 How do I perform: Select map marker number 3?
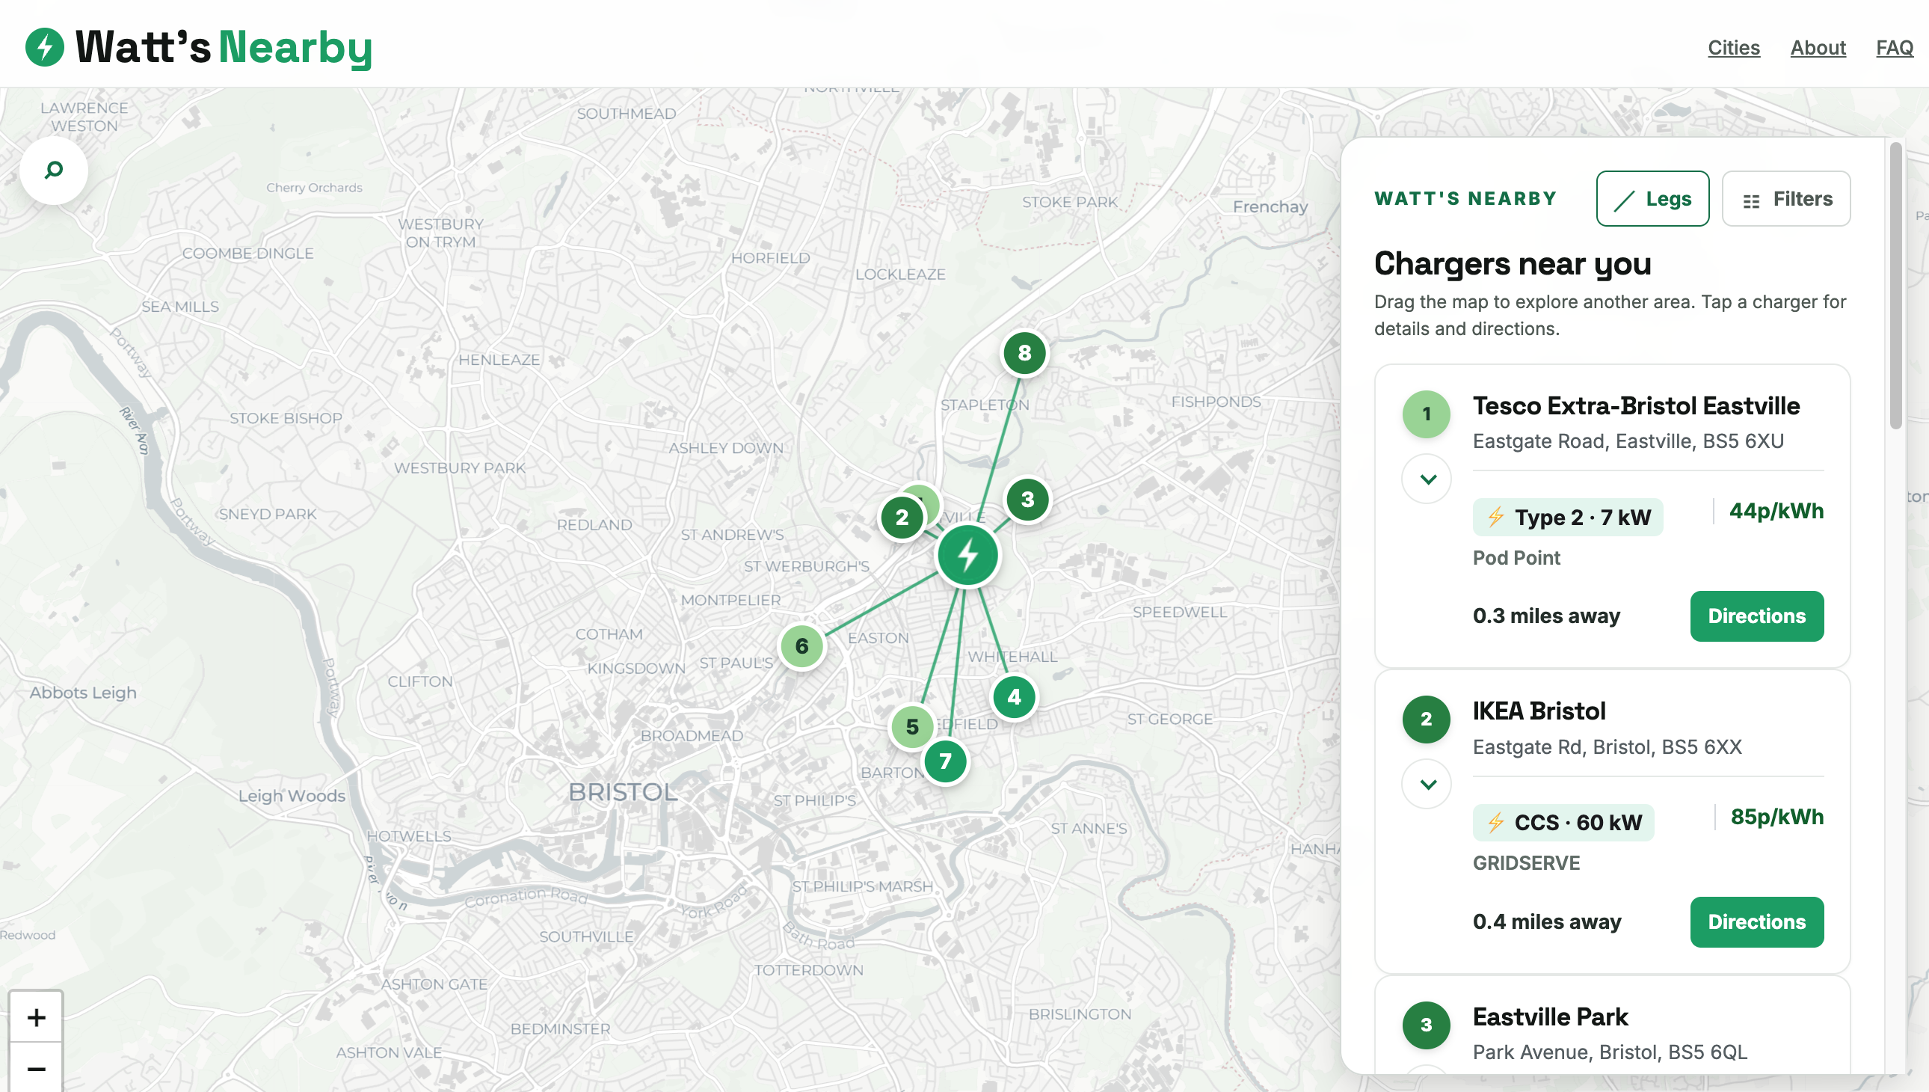point(1027,500)
